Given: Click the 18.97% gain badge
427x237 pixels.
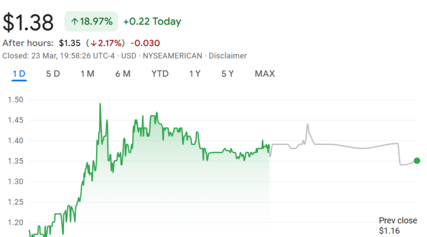Looking at the screenshot, I should pos(91,22).
